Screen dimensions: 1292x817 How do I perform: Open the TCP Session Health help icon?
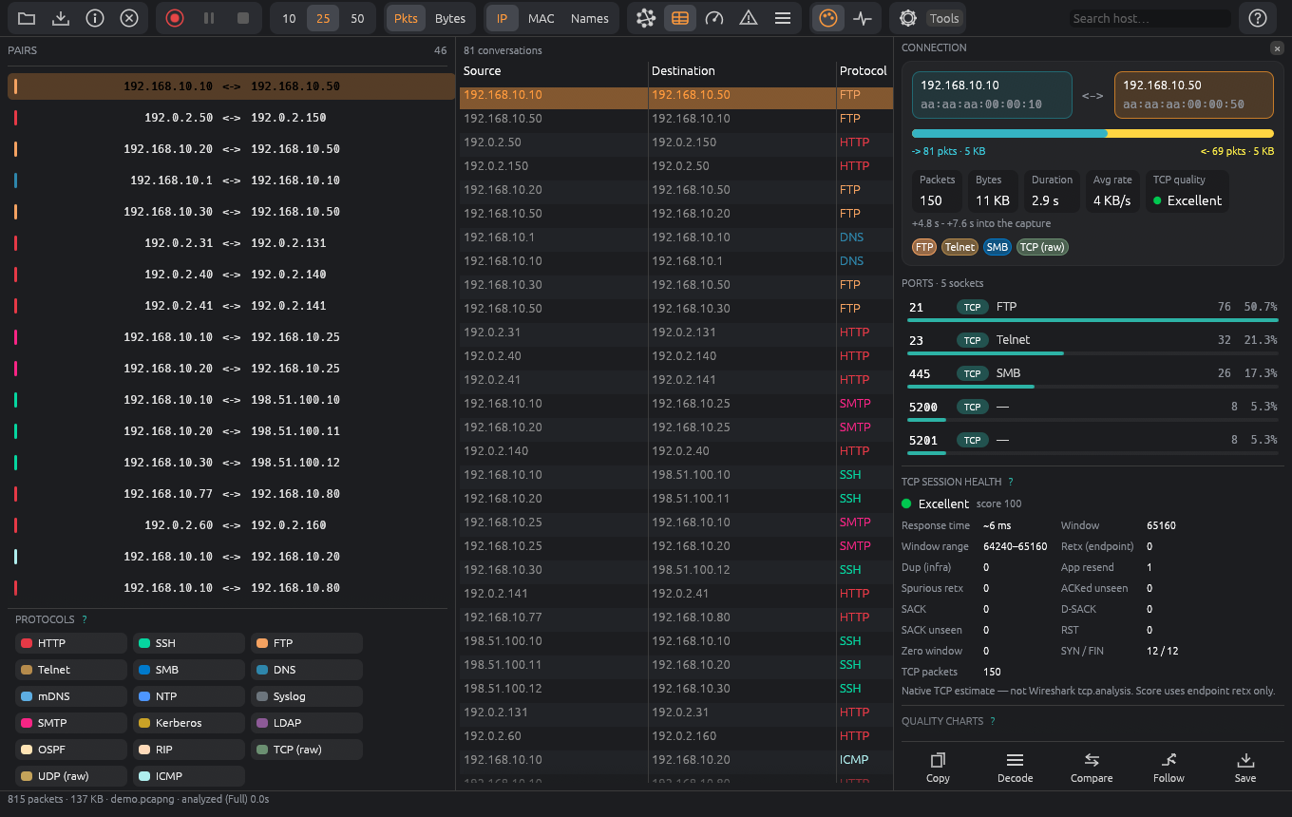pos(1010,482)
